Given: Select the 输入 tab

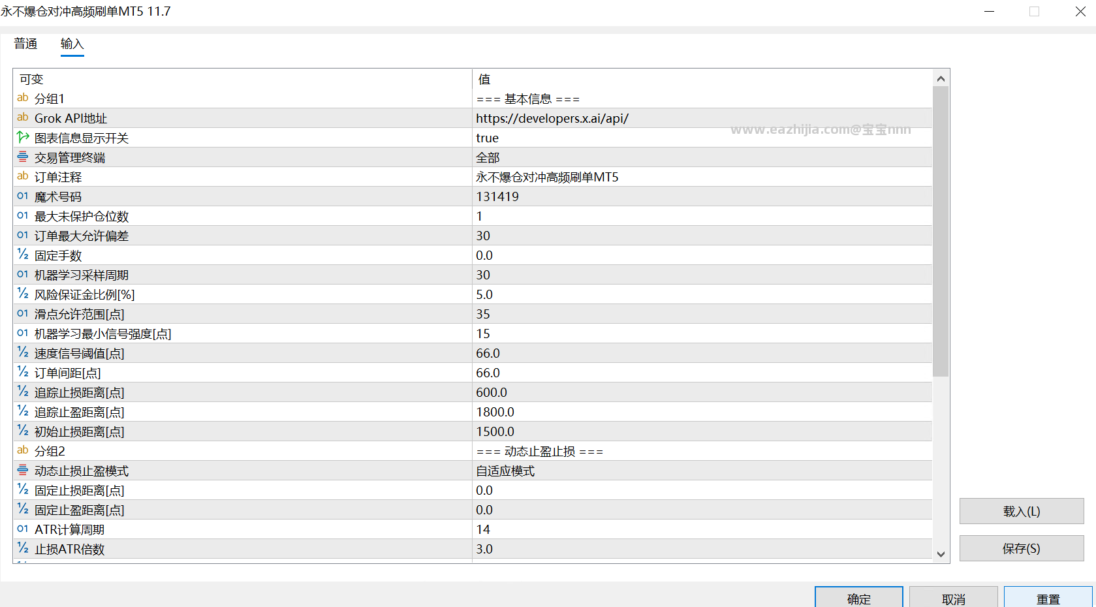Looking at the screenshot, I should (72, 44).
